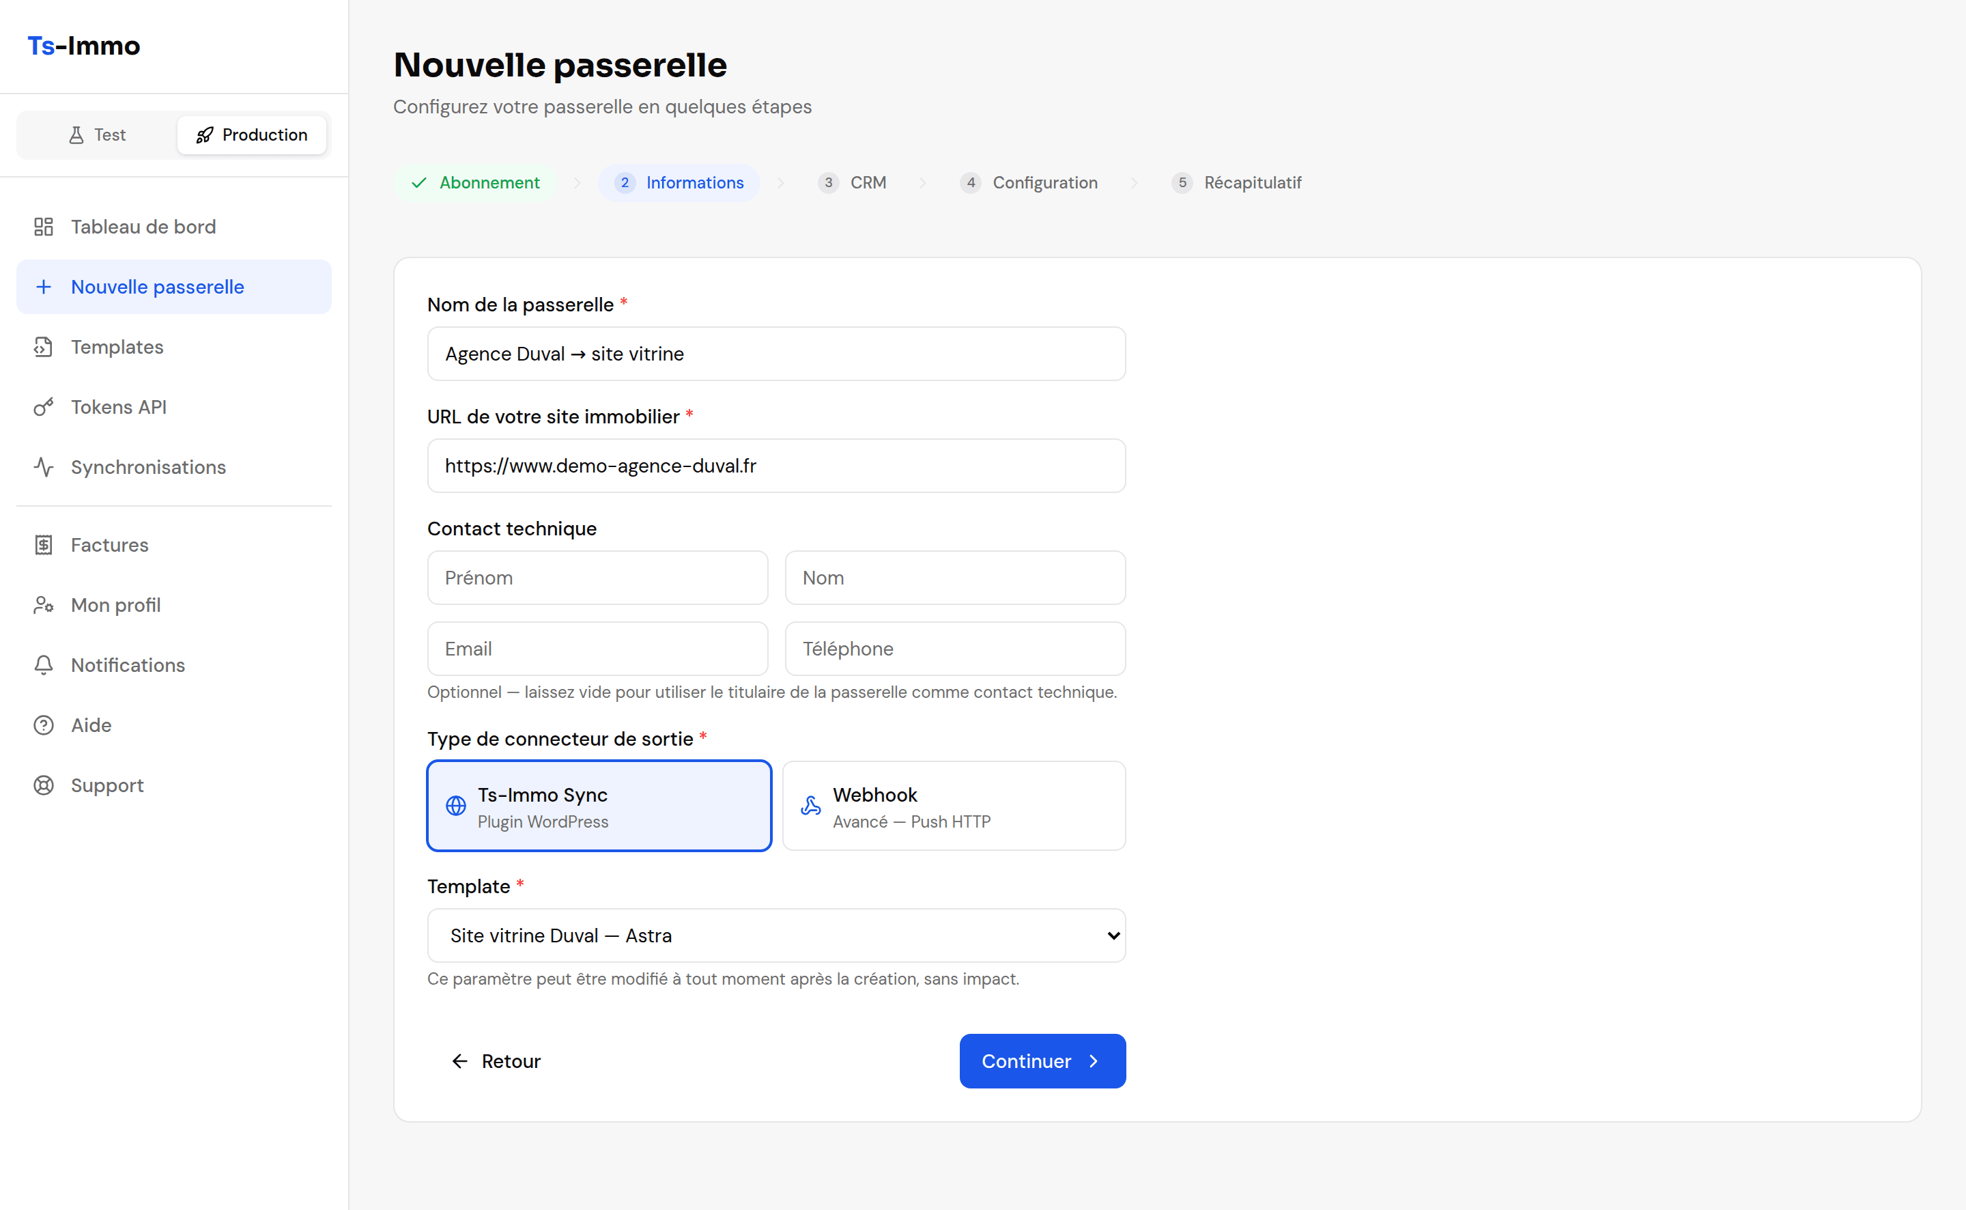
Task: Continue to the next step
Action: (x=1043, y=1061)
